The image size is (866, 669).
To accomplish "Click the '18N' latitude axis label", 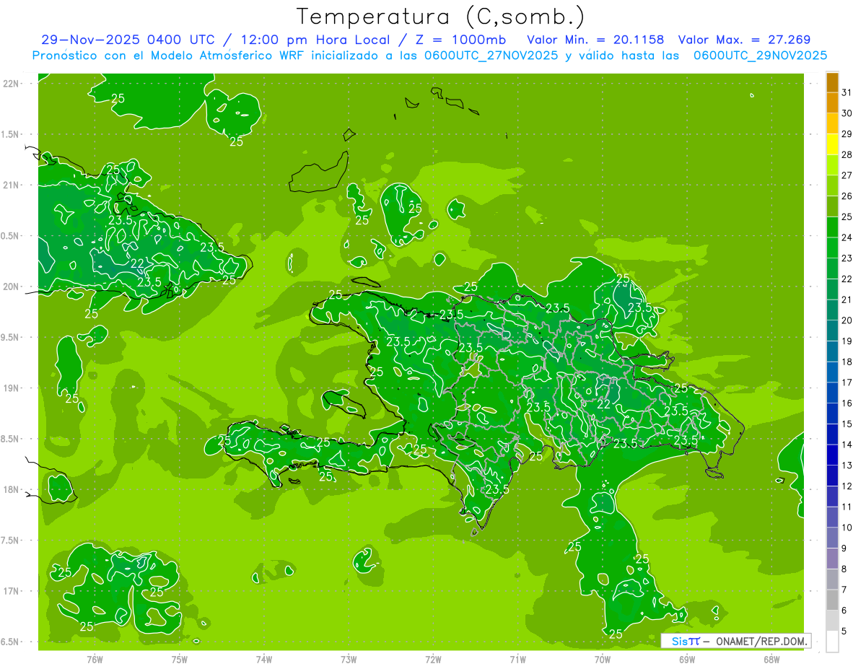I will 12,489.
